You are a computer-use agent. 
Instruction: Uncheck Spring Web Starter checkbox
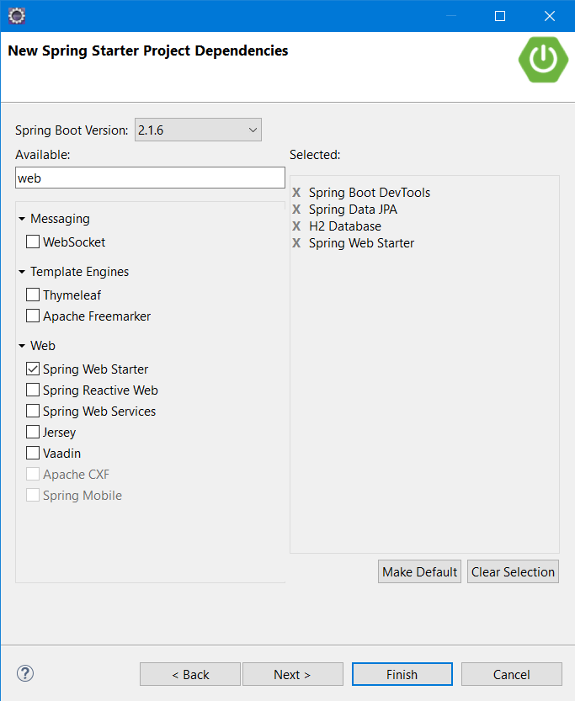tap(33, 369)
